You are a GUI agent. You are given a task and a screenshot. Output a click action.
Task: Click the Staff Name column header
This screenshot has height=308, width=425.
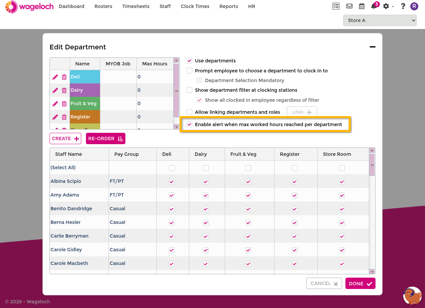(79, 154)
